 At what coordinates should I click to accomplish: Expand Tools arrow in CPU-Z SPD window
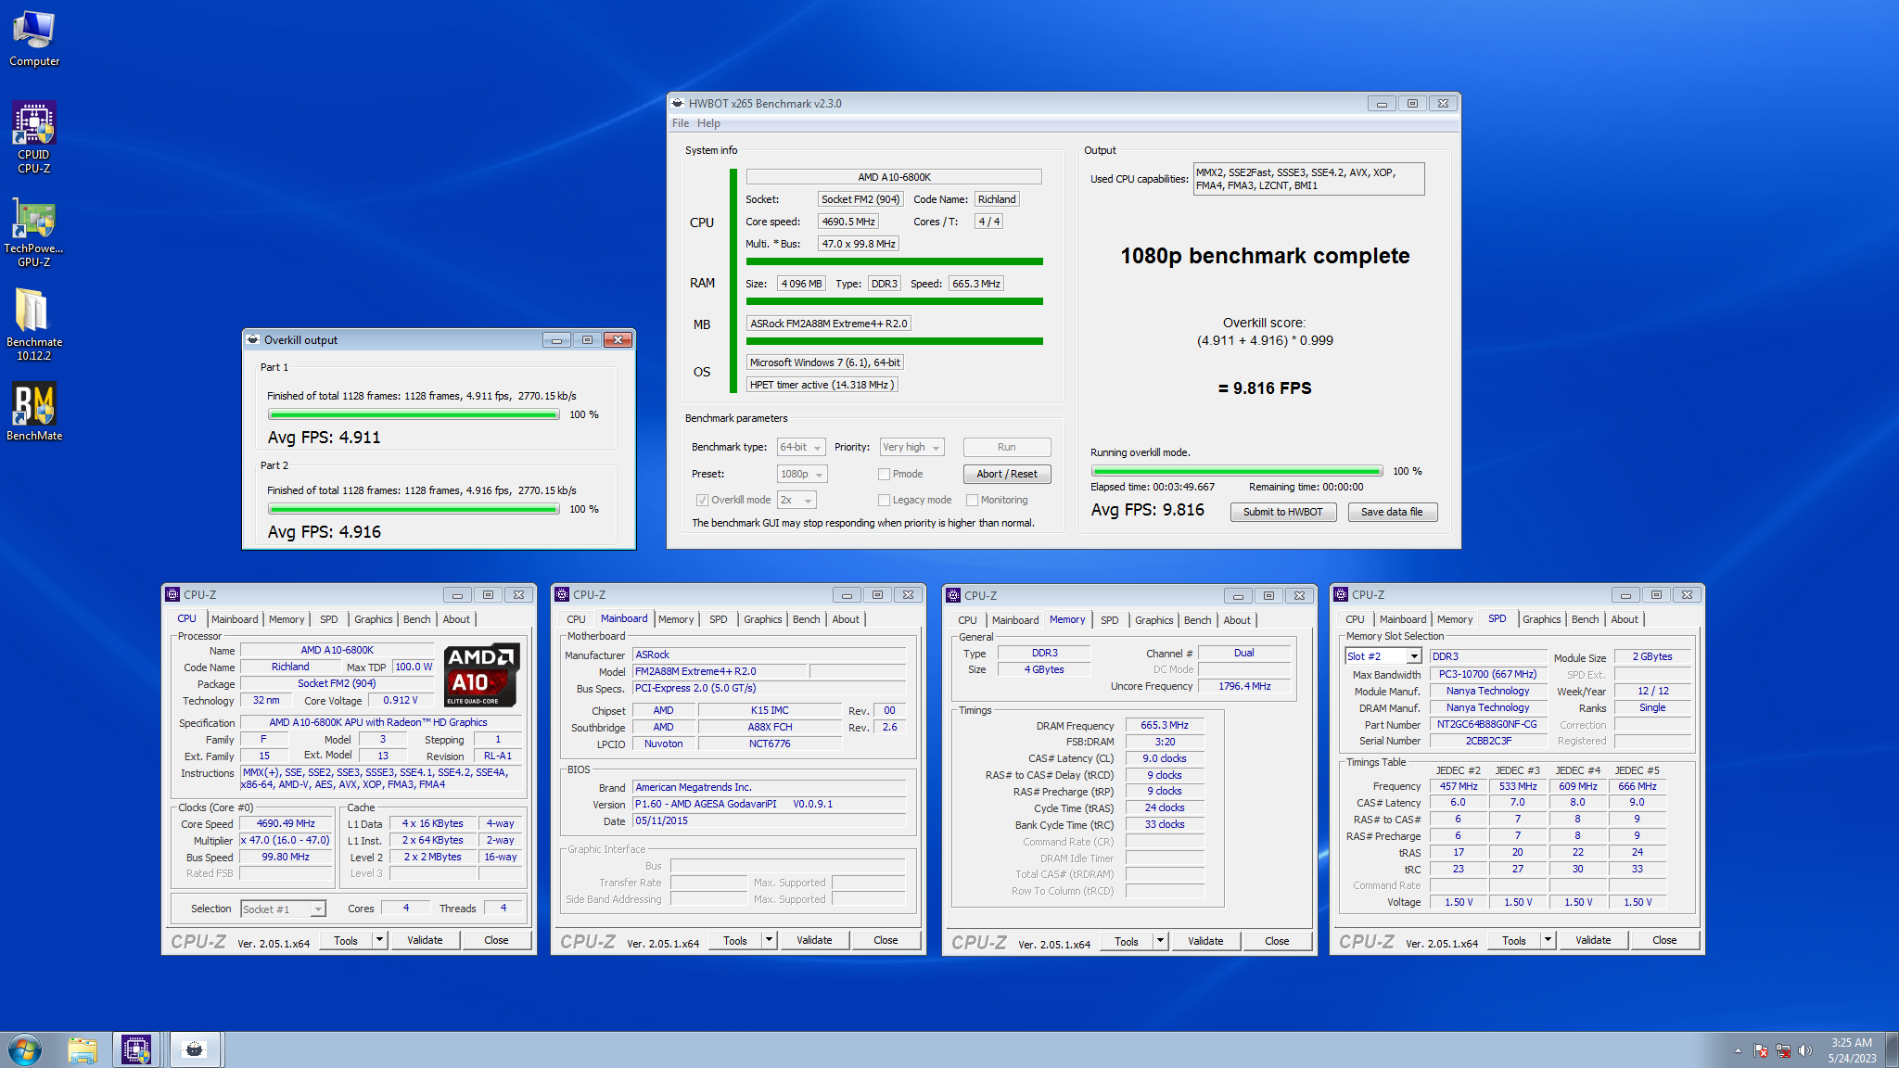[x=1548, y=940]
